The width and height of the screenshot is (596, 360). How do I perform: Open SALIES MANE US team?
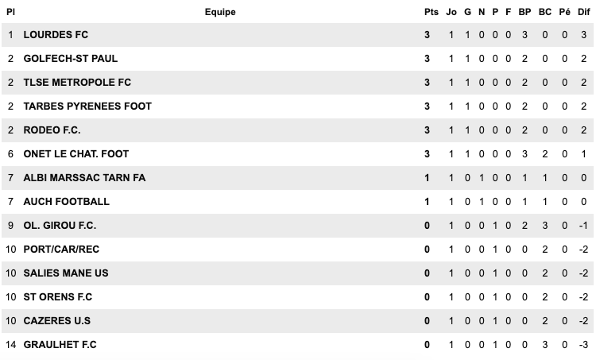tap(66, 273)
